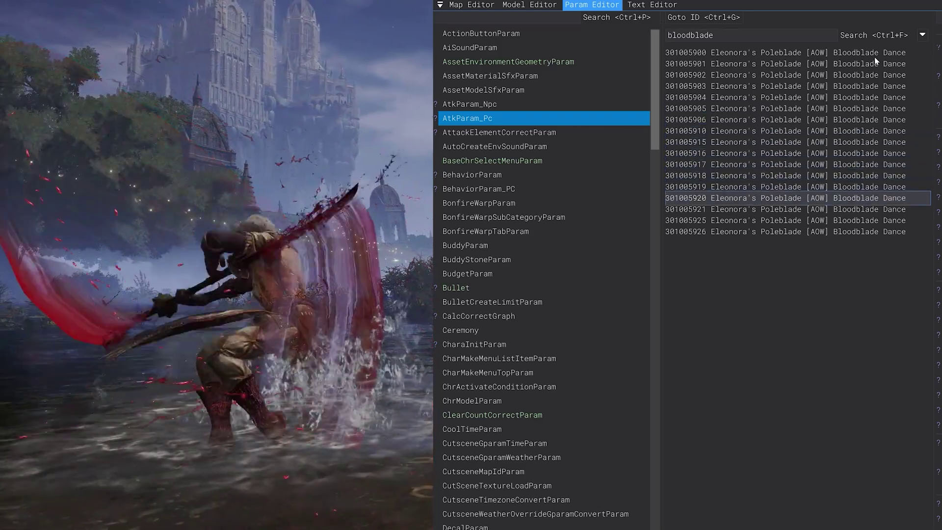Click the help question mark beside AttackElementCorrectParam
Image resolution: width=942 pixels, height=530 pixels.
(x=436, y=132)
